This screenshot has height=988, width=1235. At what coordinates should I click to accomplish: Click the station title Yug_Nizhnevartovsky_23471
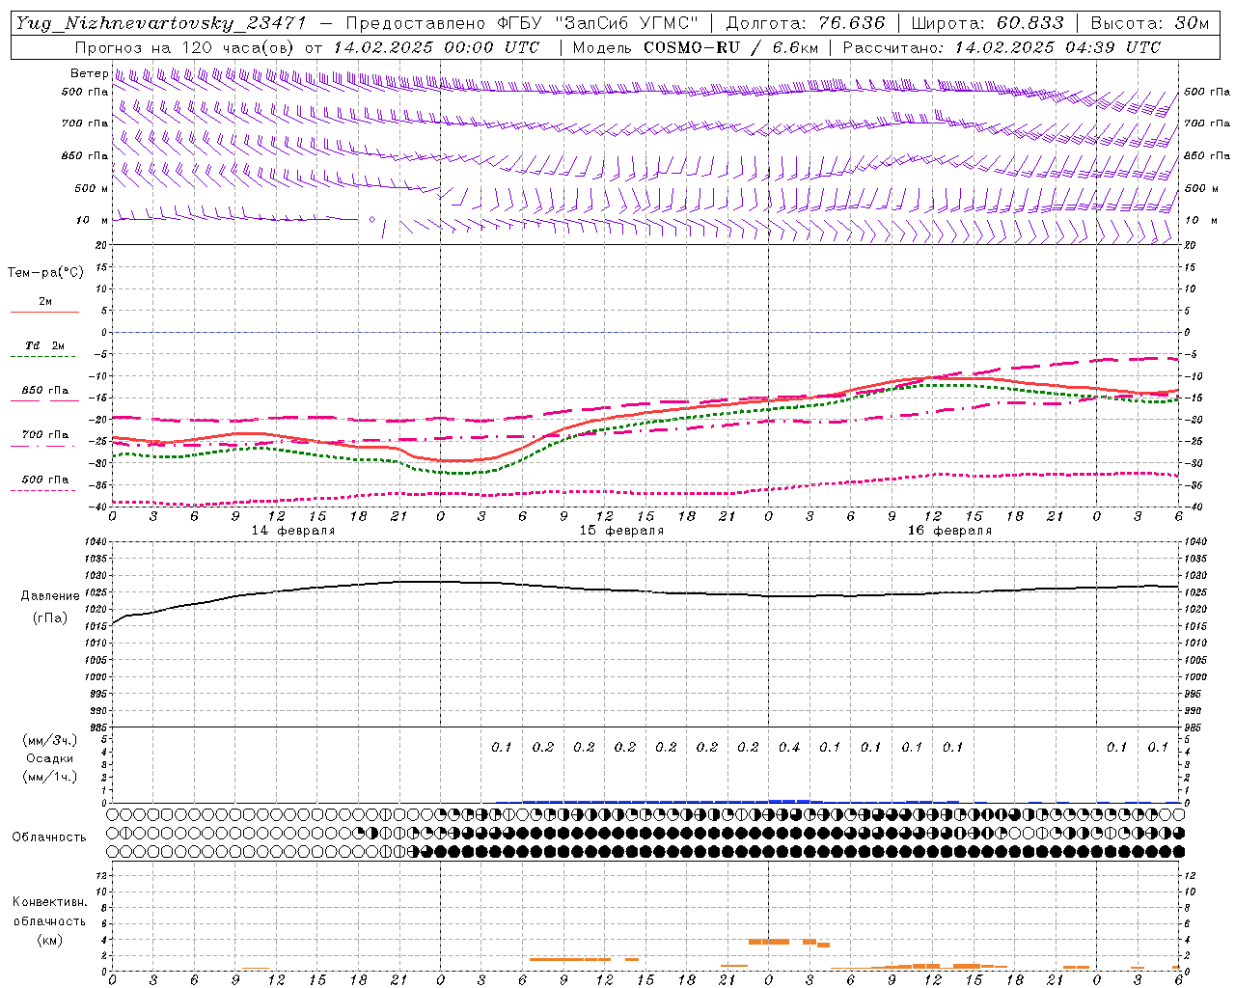pyautogui.click(x=160, y=23)
